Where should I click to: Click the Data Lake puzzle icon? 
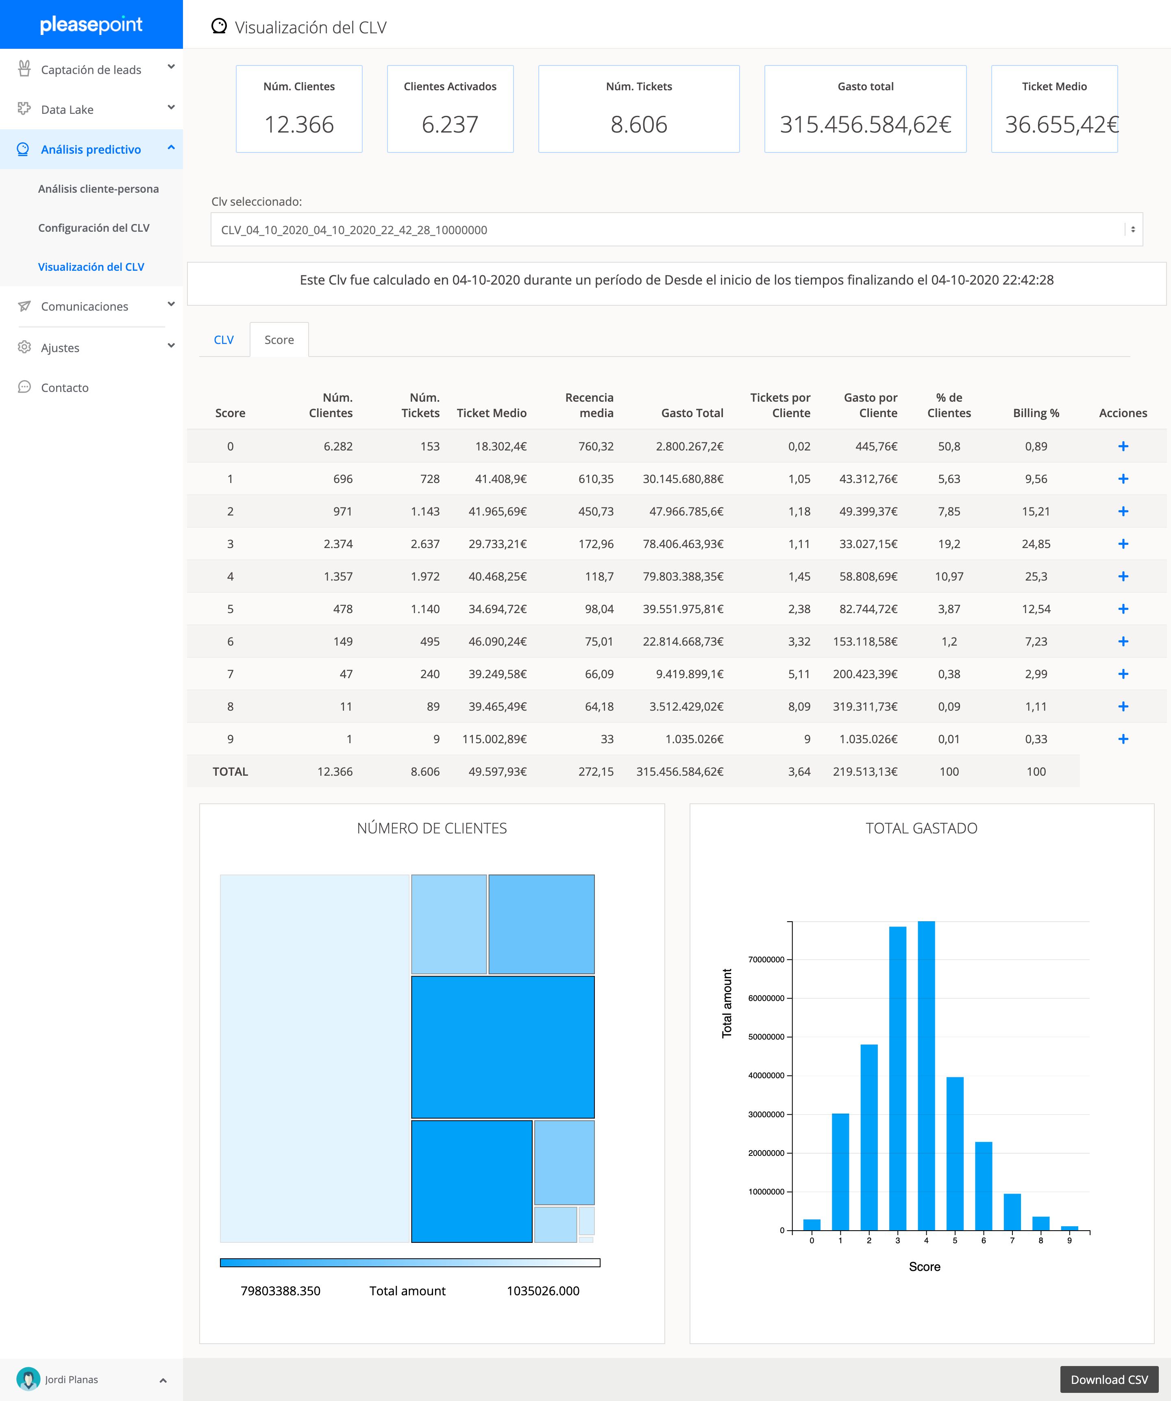point(24,109)
